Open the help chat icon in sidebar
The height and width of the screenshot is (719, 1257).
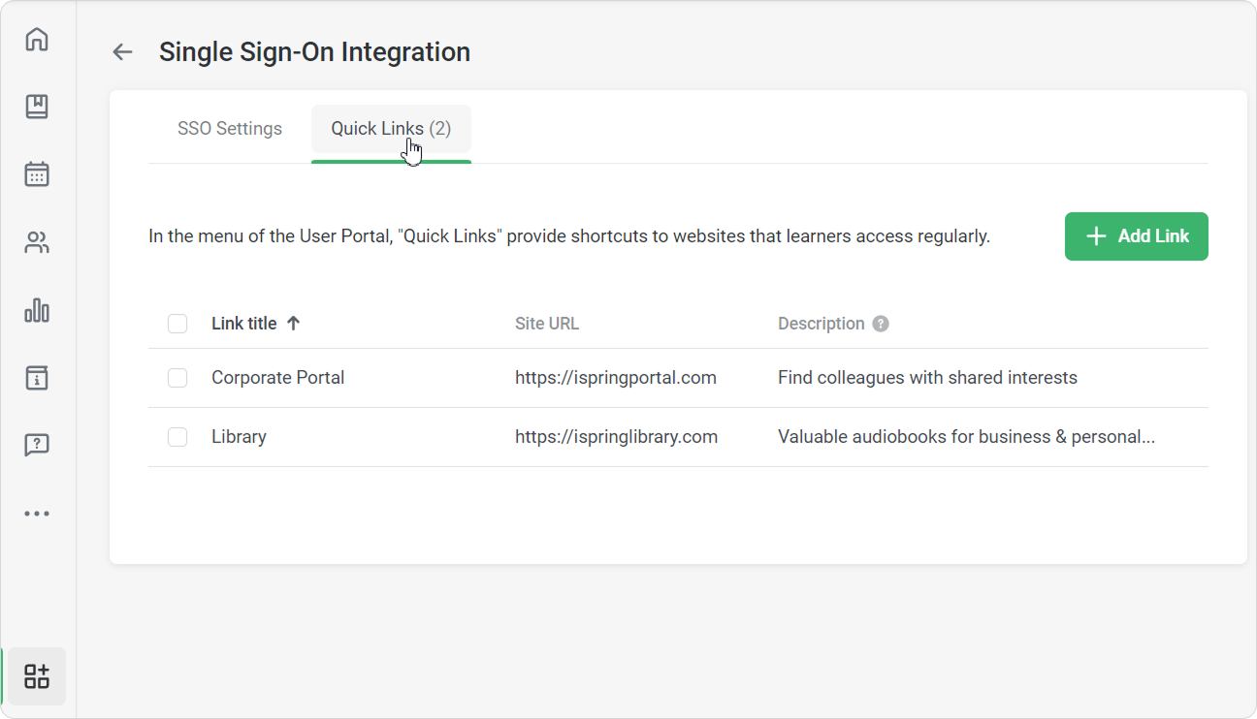click(x=37, y=445)
